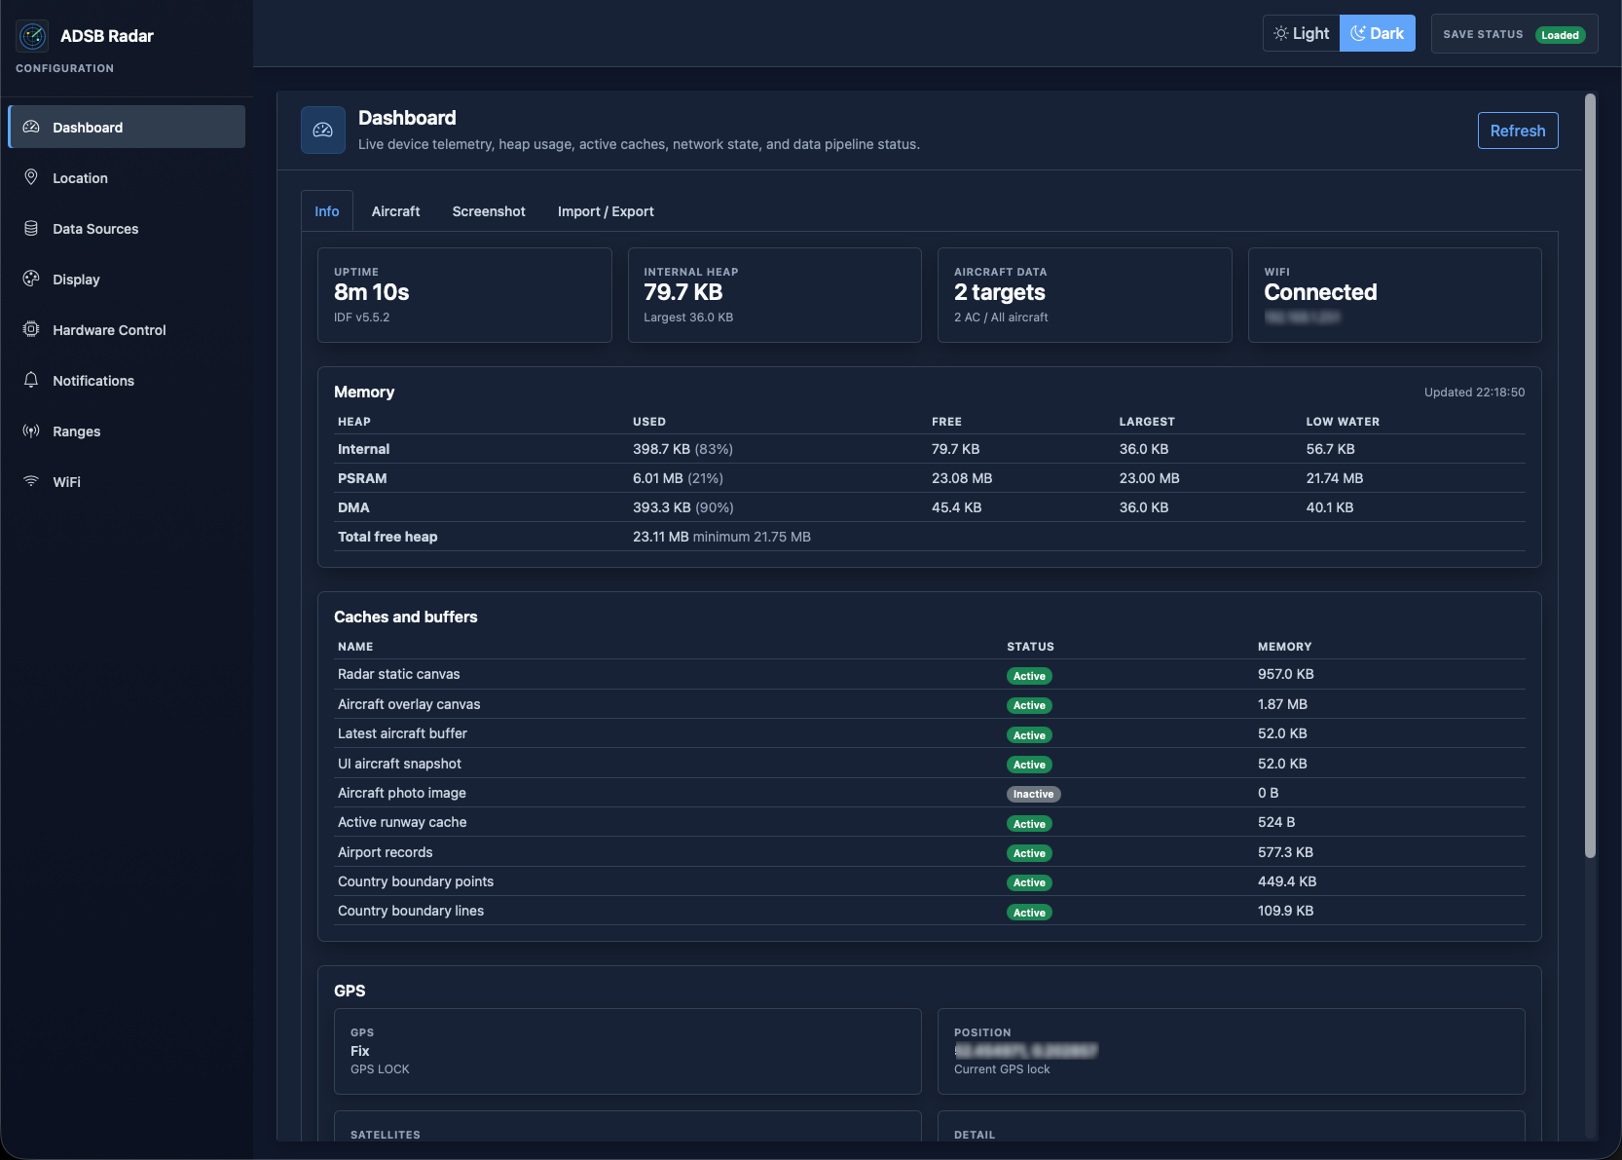Click the Position Current GPS lock card
The height and width of the screenshot is (1160, 1622).
tap(1231, 1051)
